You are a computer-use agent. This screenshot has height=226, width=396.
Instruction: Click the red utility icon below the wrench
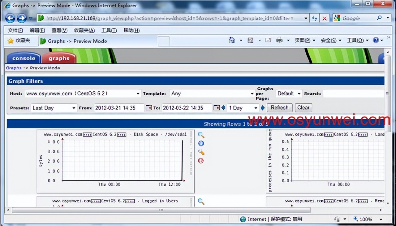click(x=201, y=161)
